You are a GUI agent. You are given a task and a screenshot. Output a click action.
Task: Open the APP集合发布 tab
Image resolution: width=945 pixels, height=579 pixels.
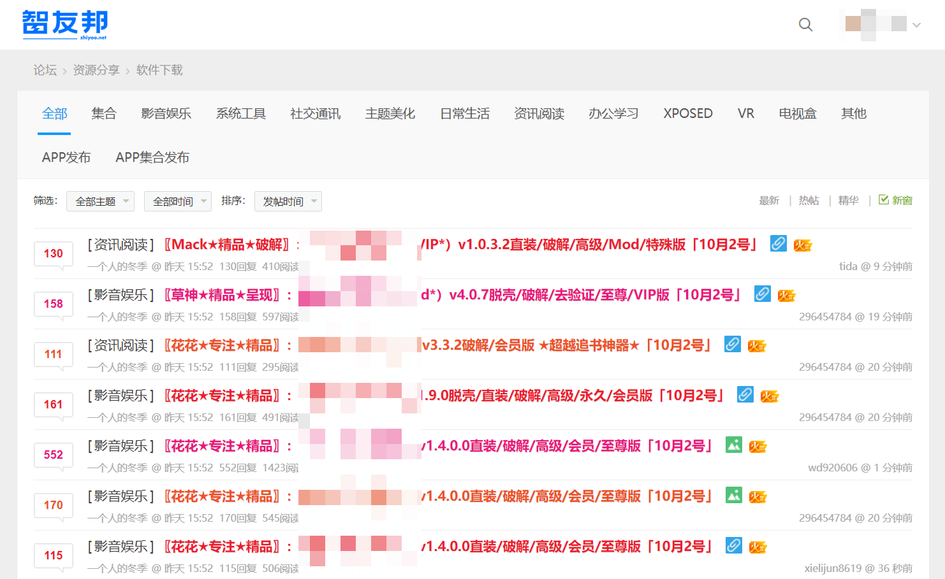click(152, 157)
